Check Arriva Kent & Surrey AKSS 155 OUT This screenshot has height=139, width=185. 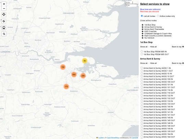coord(142,131)
